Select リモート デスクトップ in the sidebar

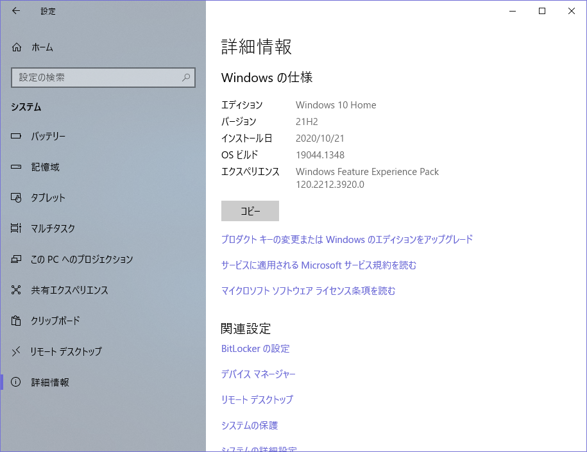(103, 351)
